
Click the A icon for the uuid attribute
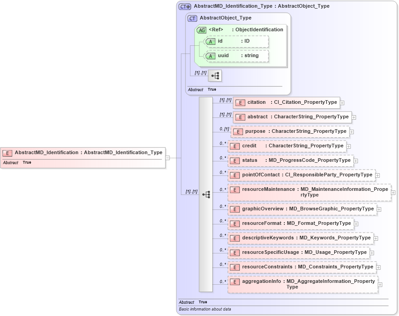211,56
